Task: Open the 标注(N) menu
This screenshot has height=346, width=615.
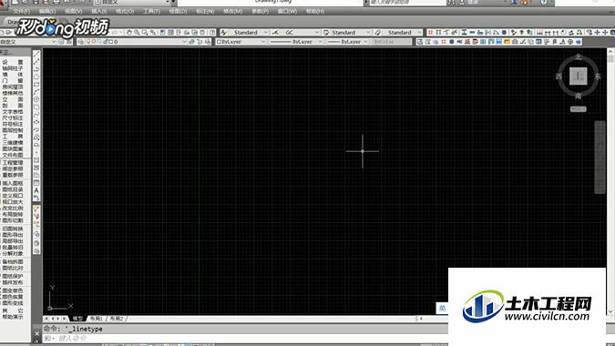Action: (x=205, y=11)
